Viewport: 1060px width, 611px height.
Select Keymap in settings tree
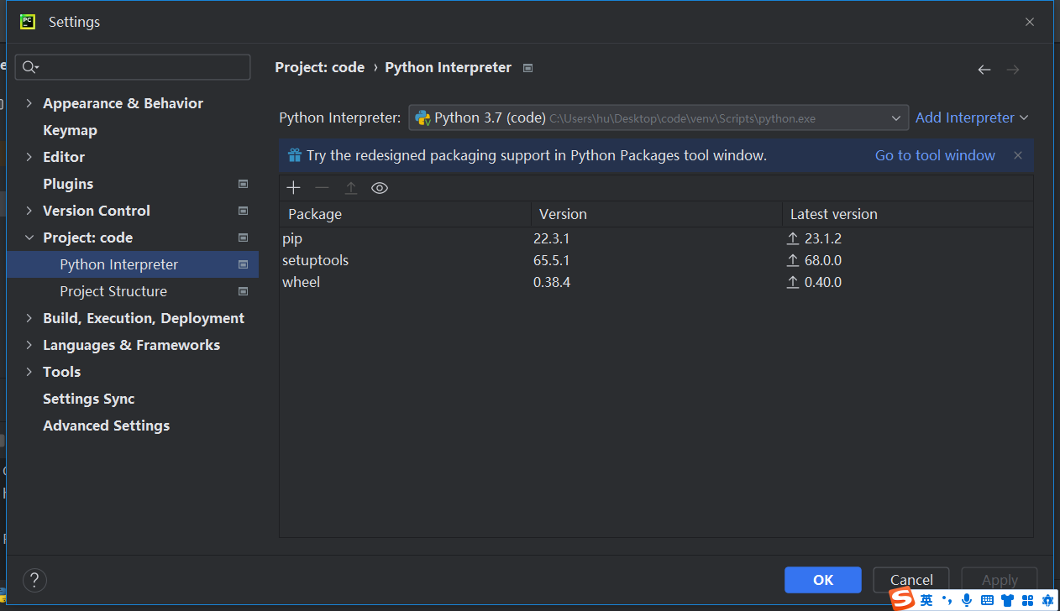[70, 130]
